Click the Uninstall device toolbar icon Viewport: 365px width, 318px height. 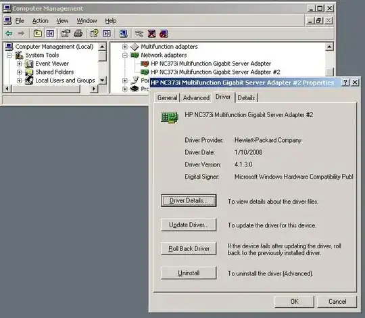point(152,34)
